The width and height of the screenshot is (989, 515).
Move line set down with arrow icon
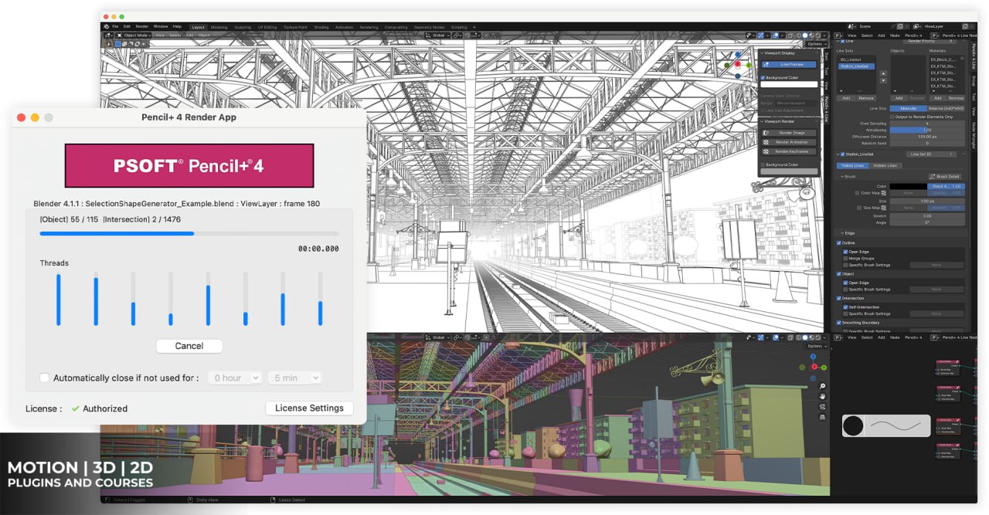883,80
